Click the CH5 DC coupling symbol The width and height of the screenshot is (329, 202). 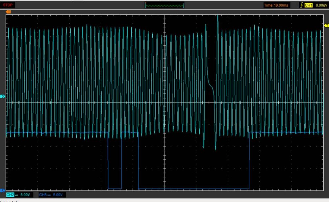click(x=49, y=195)
